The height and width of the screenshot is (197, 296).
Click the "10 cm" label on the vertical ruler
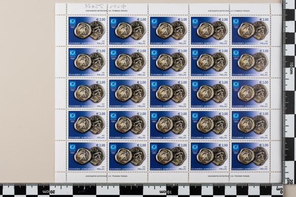pos(292,68)
